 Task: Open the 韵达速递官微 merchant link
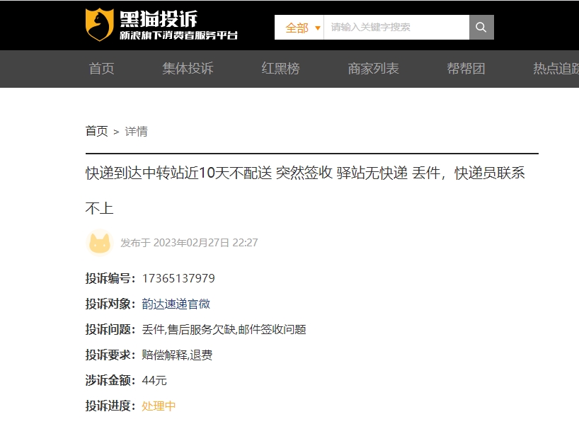coord(176,304)
